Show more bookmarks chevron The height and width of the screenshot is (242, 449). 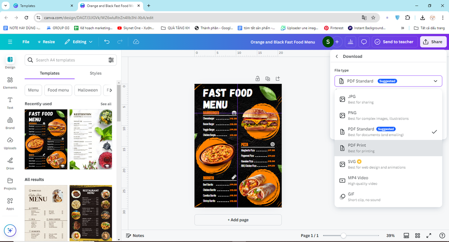pos(403,28)
